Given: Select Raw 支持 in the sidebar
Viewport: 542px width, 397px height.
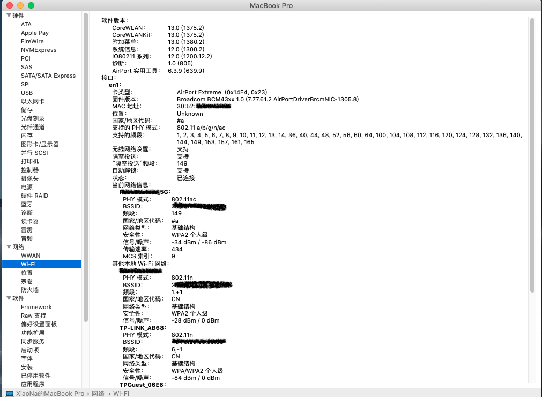Looking at the screenshot, I should [33, 316].
